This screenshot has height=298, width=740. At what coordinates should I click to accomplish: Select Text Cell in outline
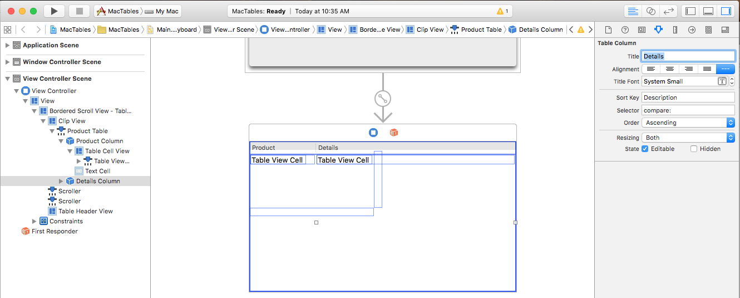[93, 171]
